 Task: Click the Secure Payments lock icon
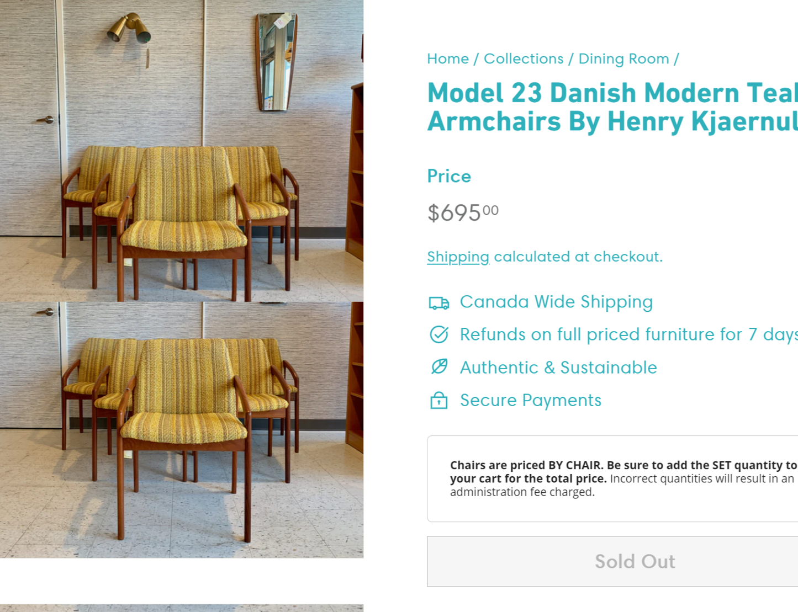(439, 400)
